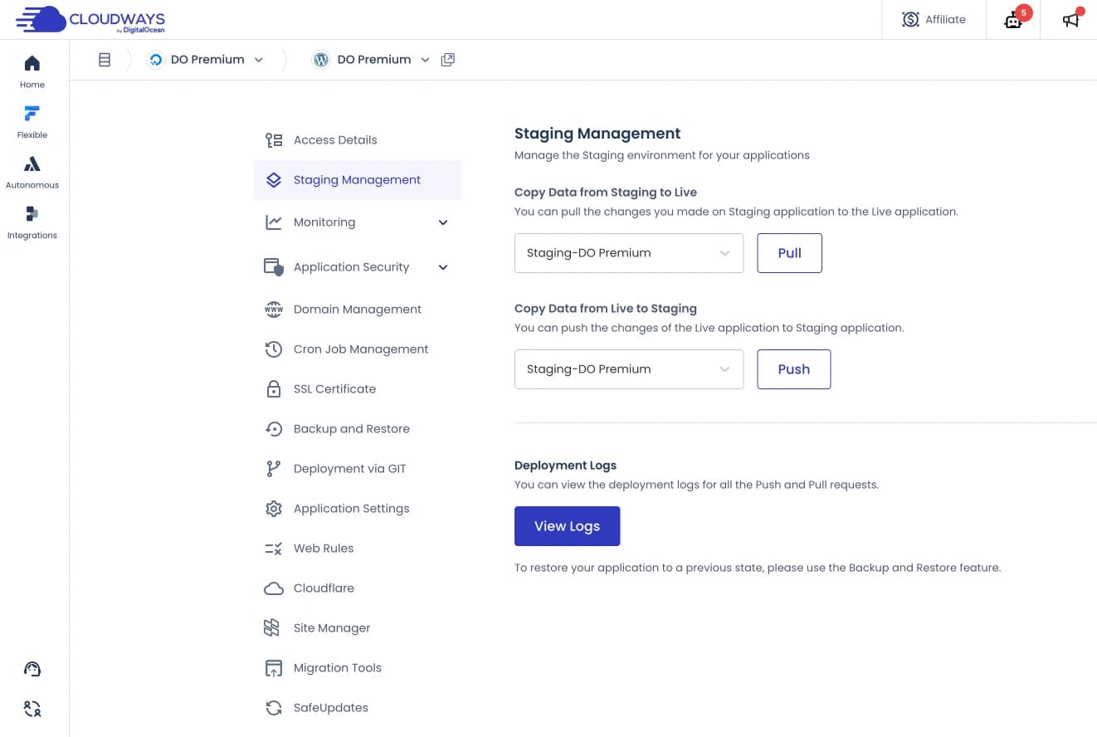Image resolution: width=1097 pixels, height=737 pixels.
Task: Open the Affiliate link in the top bar
Action: (x=934, y=18)
